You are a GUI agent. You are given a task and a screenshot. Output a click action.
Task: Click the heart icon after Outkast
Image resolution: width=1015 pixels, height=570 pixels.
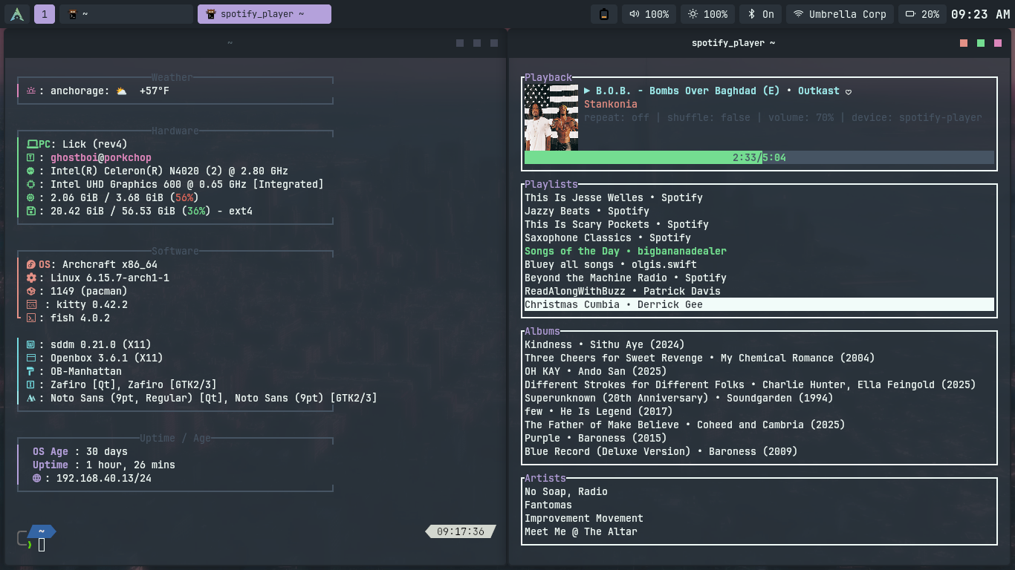pos(849,91)
